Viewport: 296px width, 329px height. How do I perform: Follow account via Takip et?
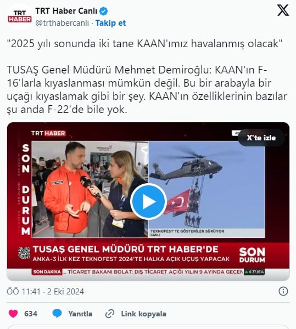pos(110,23)
